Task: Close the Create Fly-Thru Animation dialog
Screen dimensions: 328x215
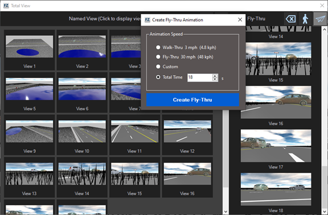Action: point(240,20)
